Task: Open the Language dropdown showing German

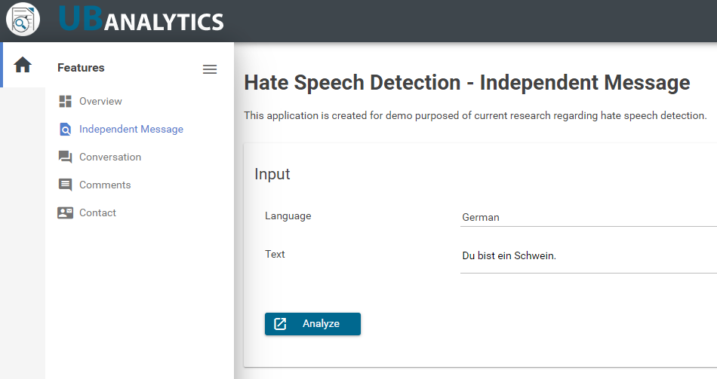Action: click(x=589, y=217)
